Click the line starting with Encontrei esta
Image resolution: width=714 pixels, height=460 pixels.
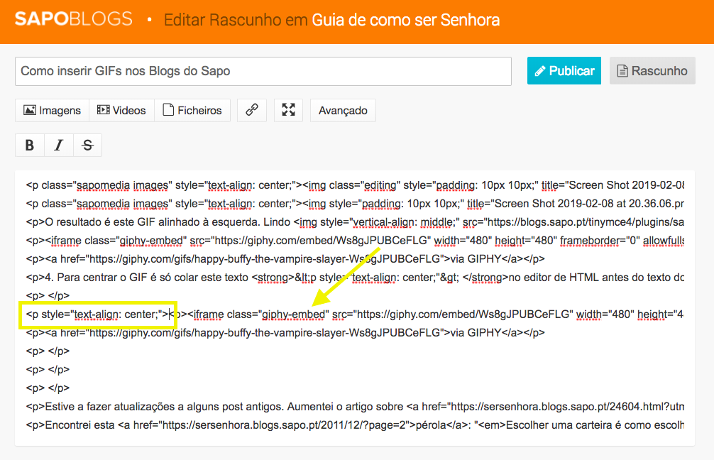click(x=355, y=425)
